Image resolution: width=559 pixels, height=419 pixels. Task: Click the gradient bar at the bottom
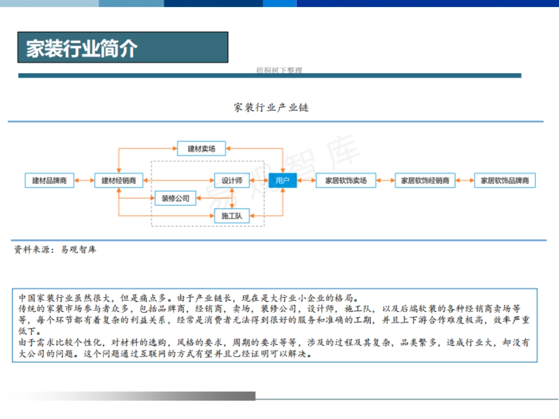tap(140, 395)
